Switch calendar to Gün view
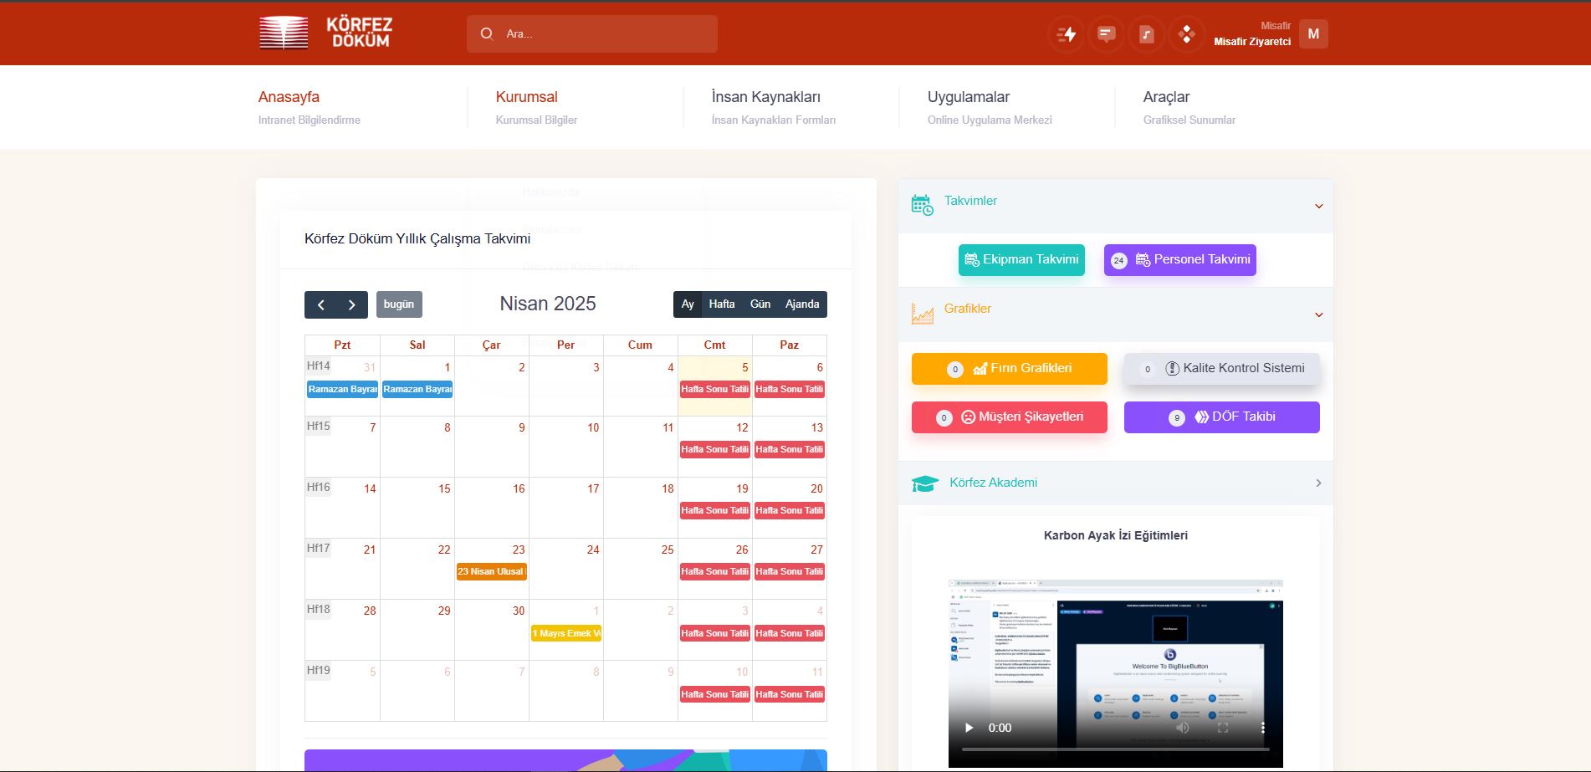 760,304
